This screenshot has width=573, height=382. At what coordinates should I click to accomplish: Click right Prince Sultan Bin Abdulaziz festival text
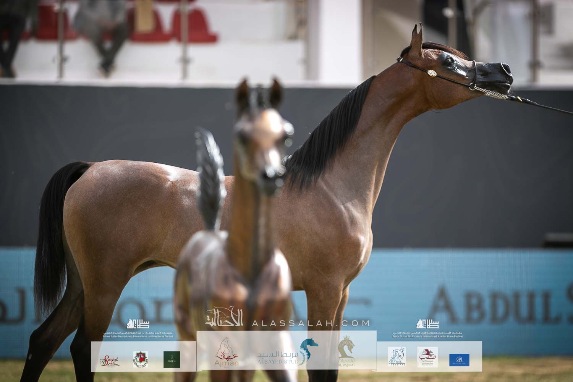pos(427,335)
